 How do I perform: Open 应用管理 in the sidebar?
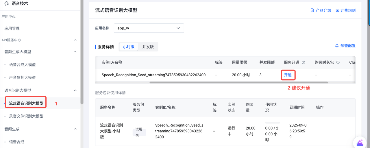click(12, 28)
